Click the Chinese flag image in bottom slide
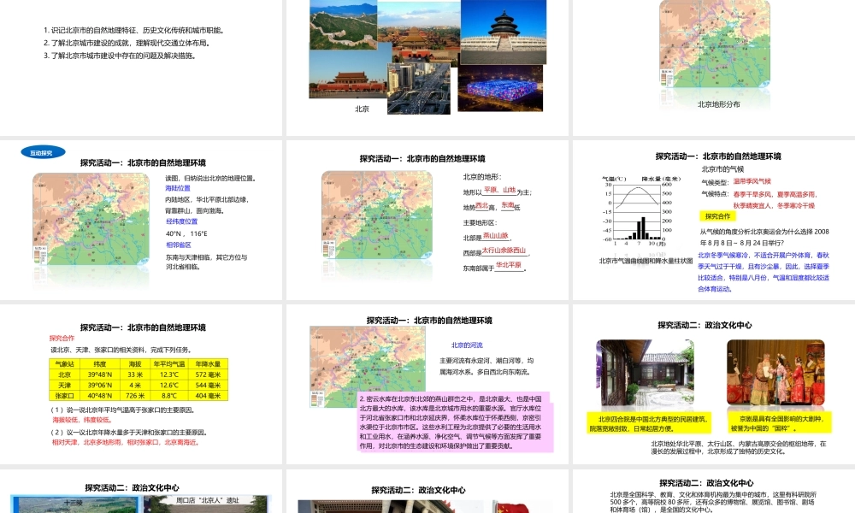855x513 pixels. click(511, 507)
